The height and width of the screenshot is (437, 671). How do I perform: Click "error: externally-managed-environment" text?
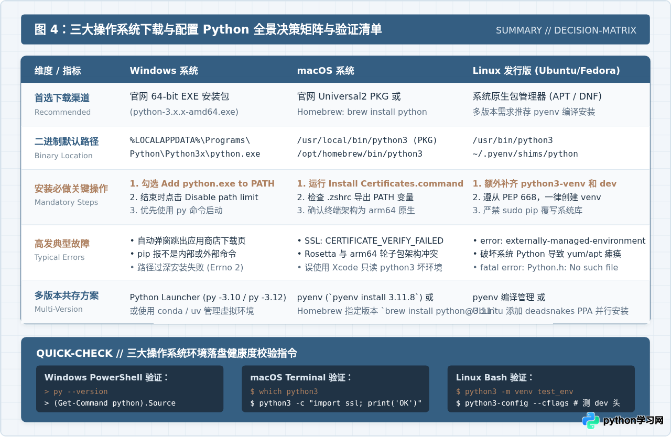pos(559,241)
